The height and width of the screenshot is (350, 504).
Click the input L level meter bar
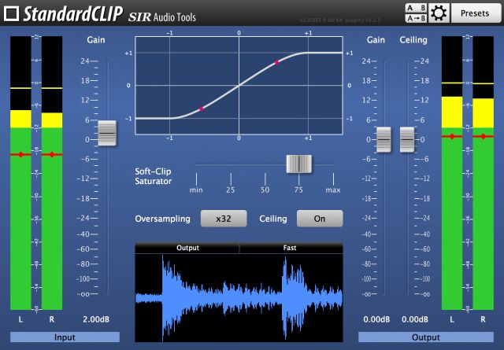click(x=21, y=173)
